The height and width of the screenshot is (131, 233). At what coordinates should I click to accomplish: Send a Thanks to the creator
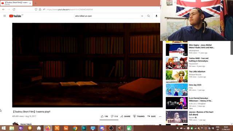click(139, 116)
